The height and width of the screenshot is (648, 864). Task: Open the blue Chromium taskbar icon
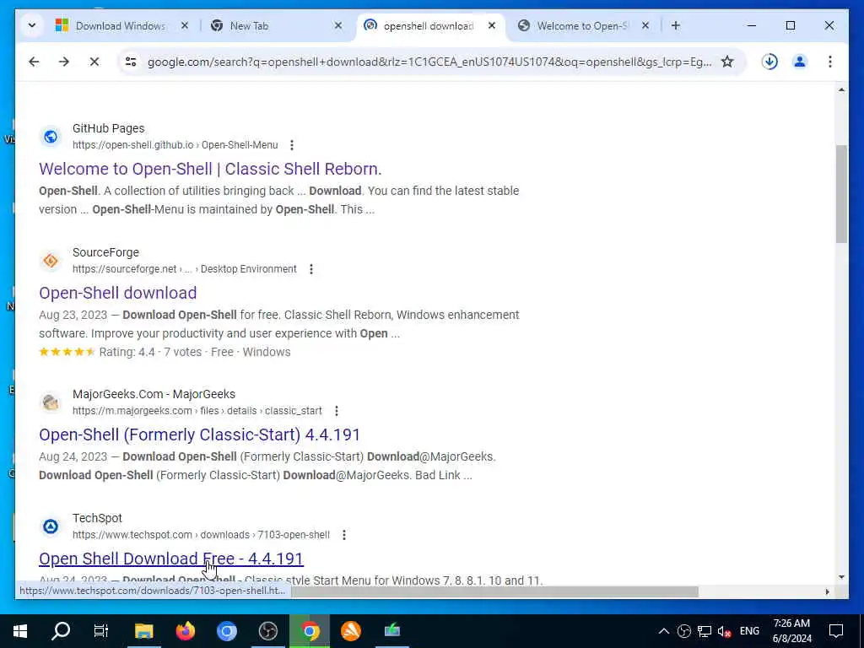(x=226, y=631)
